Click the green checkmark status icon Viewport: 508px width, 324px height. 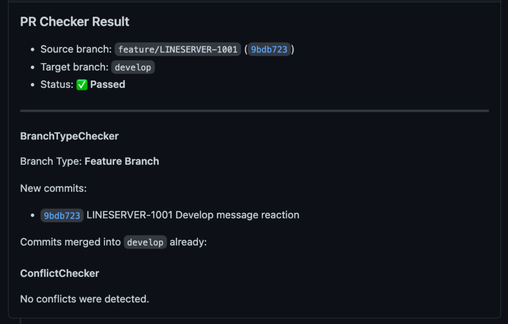tap(82, 85)
